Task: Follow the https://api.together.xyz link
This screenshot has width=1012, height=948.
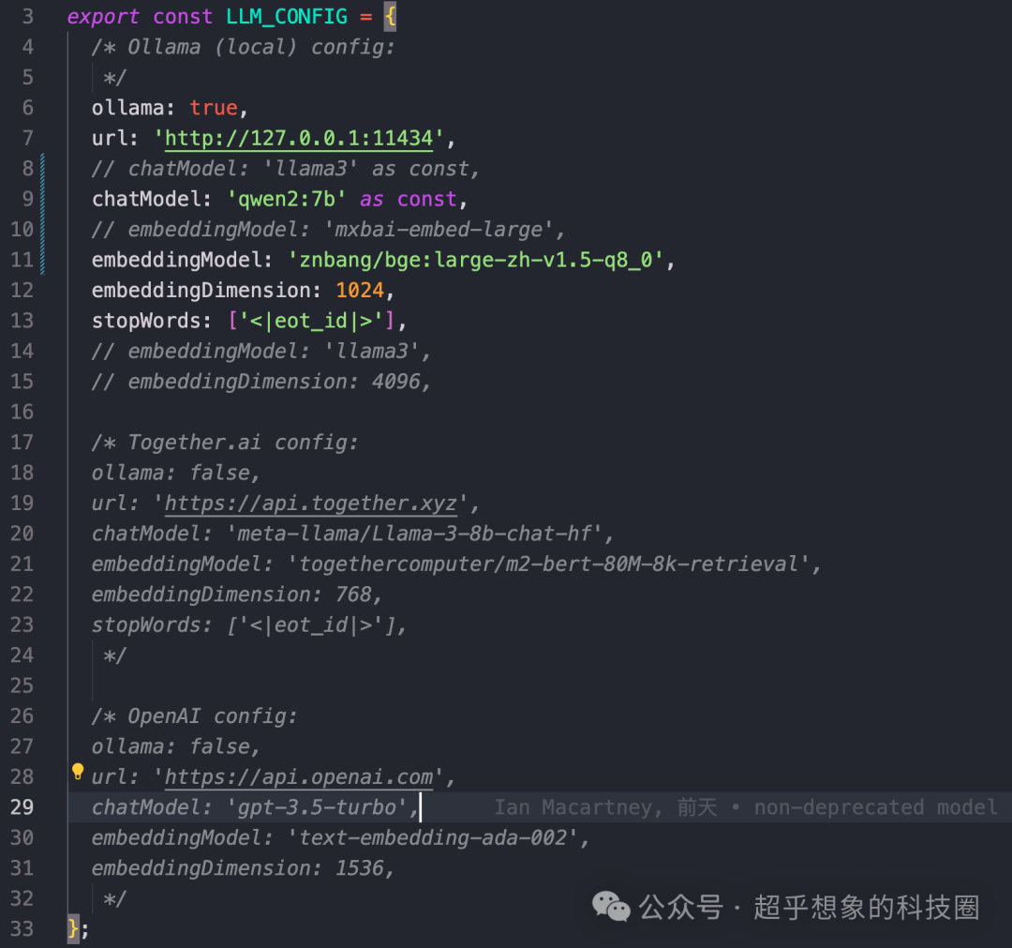Action: click(310, 504)
